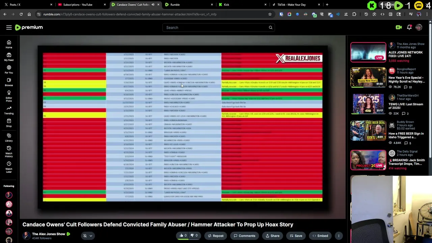Open Library in sidebar

click(x=9, y=137)
